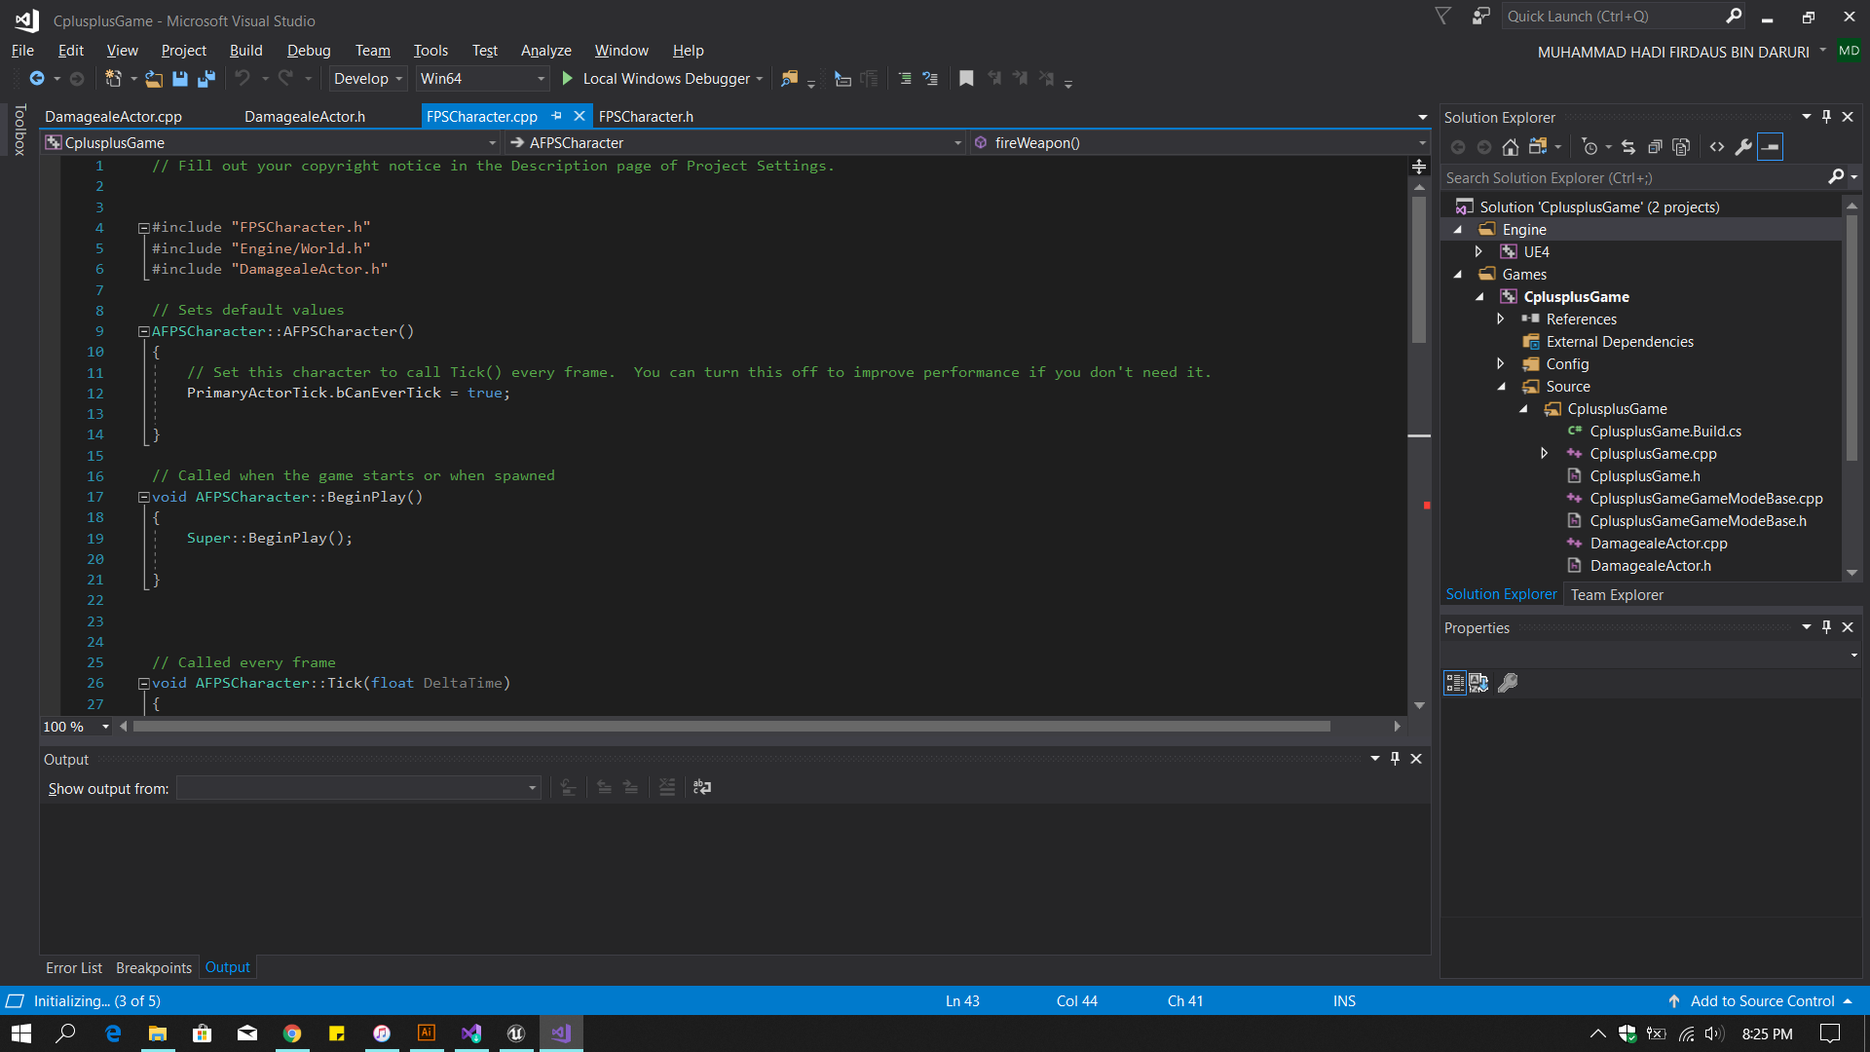The width and height of the screenshot is (1870, 1052).
Task: Open the Debug menu
Action: click(309, 51)
